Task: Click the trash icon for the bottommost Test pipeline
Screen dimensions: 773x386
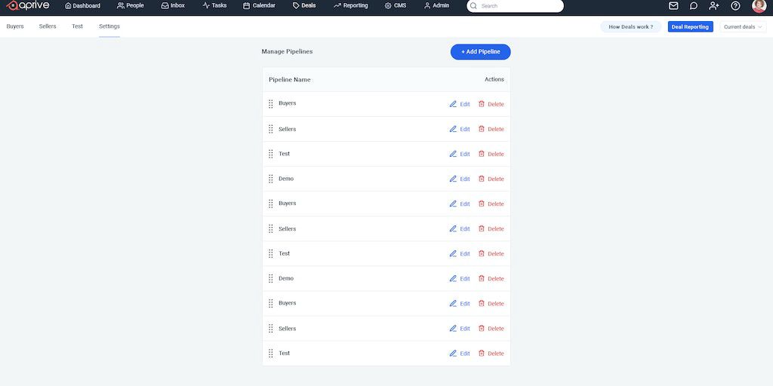Action: pyautogui.click(x=482, y=353)
